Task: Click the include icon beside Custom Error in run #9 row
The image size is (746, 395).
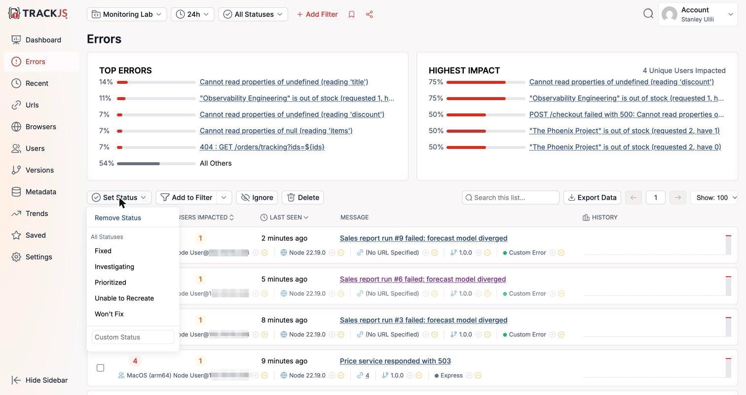Action: pos(553,252)
